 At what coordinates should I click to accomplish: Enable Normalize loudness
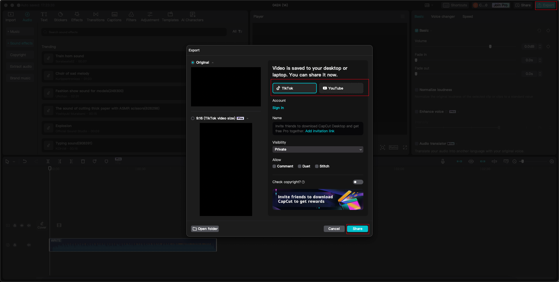(417, 90)
